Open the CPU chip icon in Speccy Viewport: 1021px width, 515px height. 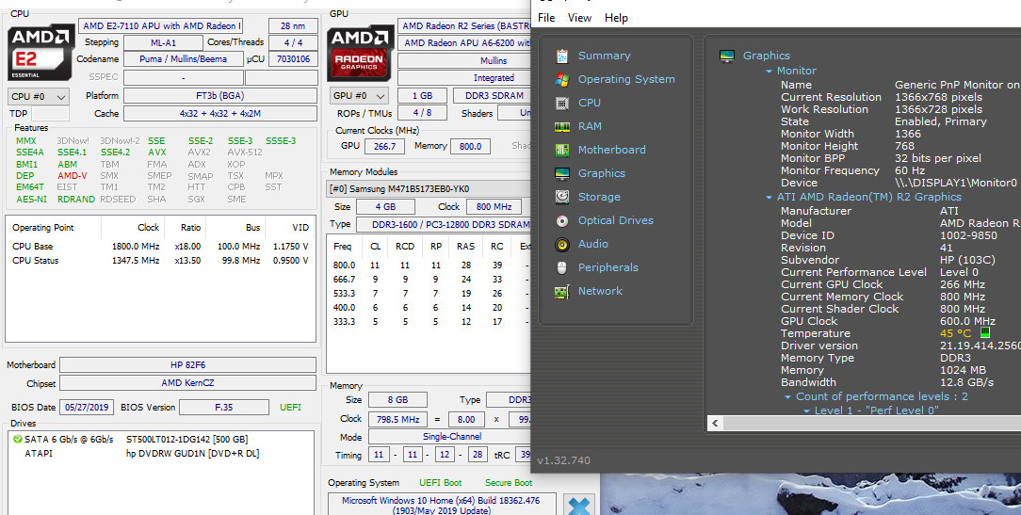tap(562, 103)
